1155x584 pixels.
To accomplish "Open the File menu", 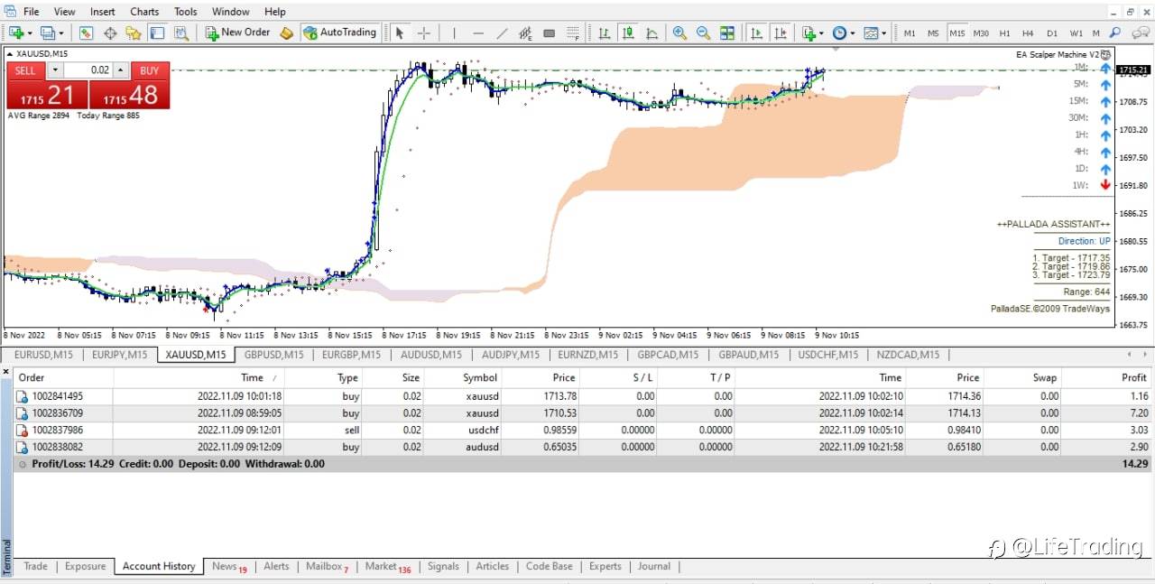I will pos(31,12).
